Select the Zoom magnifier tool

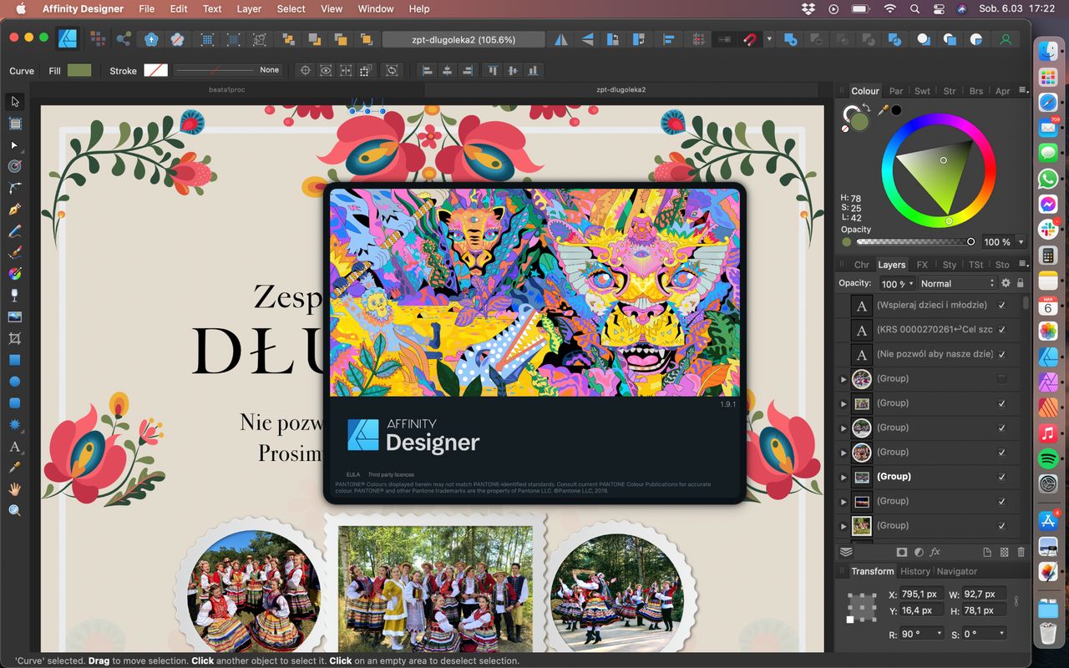15,510
